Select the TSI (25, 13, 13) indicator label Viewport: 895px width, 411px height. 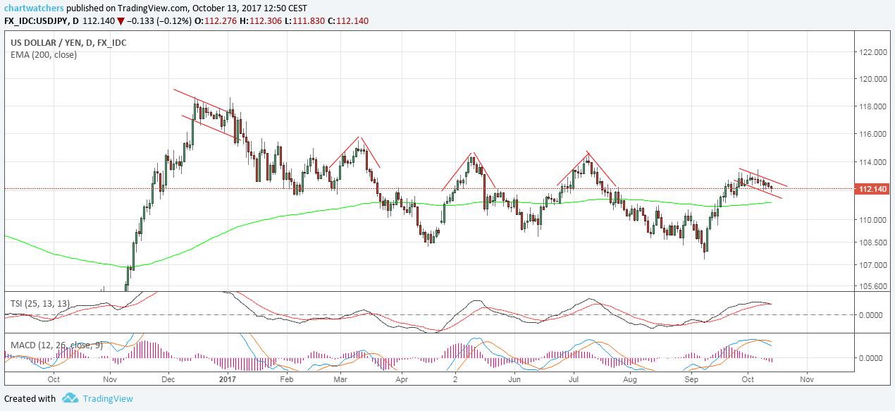coord(39,302)
